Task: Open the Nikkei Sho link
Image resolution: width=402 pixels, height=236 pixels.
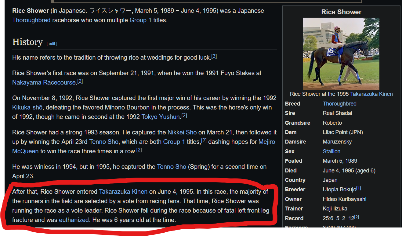Action: point(182,132)
